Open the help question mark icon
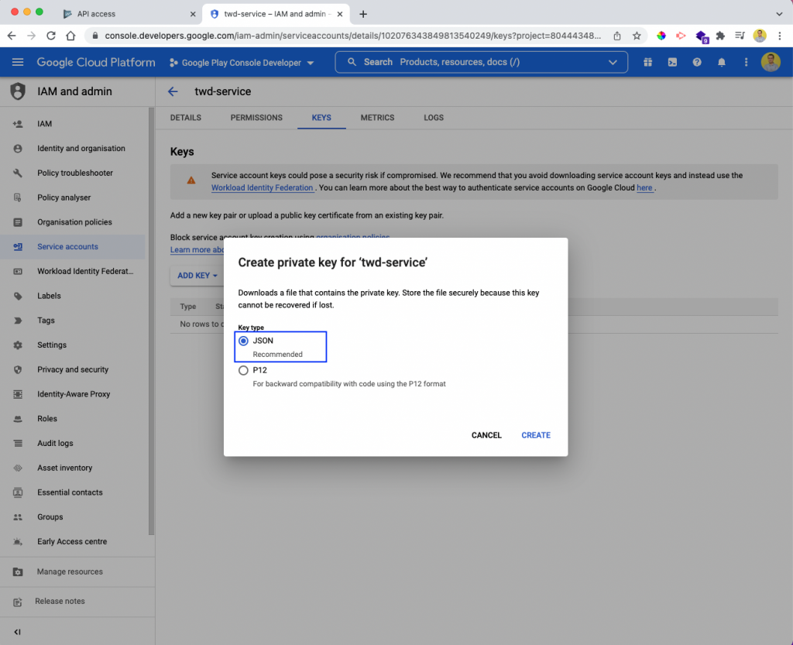 697,62
